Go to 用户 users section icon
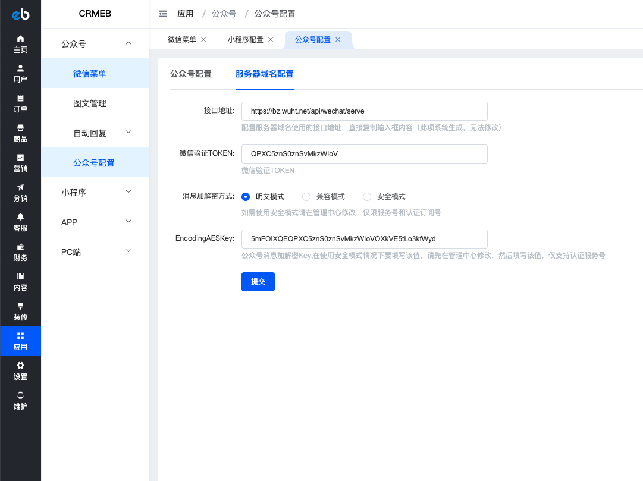The width and height of the screenshot is (643, 481). click(x=20, y=68)
